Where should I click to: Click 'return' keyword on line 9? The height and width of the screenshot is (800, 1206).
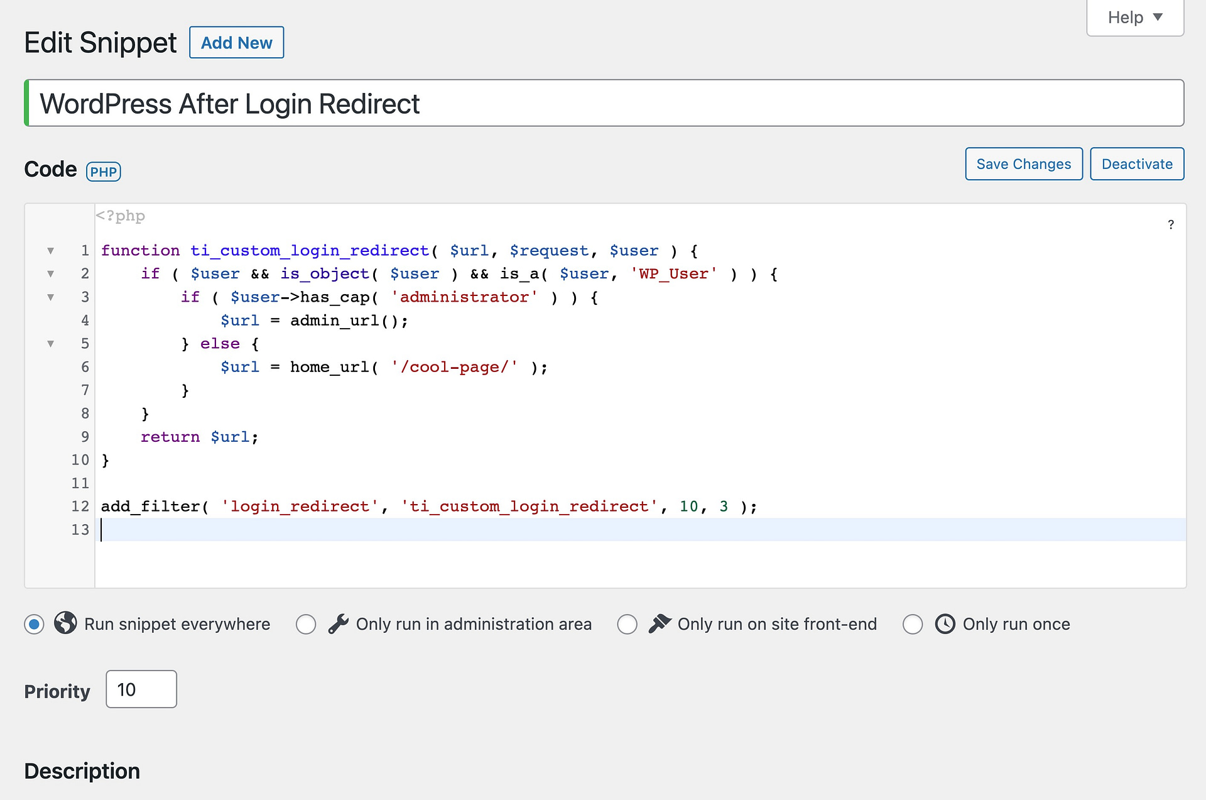click(170, 437)
